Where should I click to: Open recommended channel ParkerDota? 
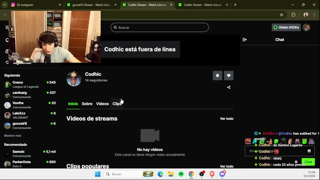tap(30, 164)
